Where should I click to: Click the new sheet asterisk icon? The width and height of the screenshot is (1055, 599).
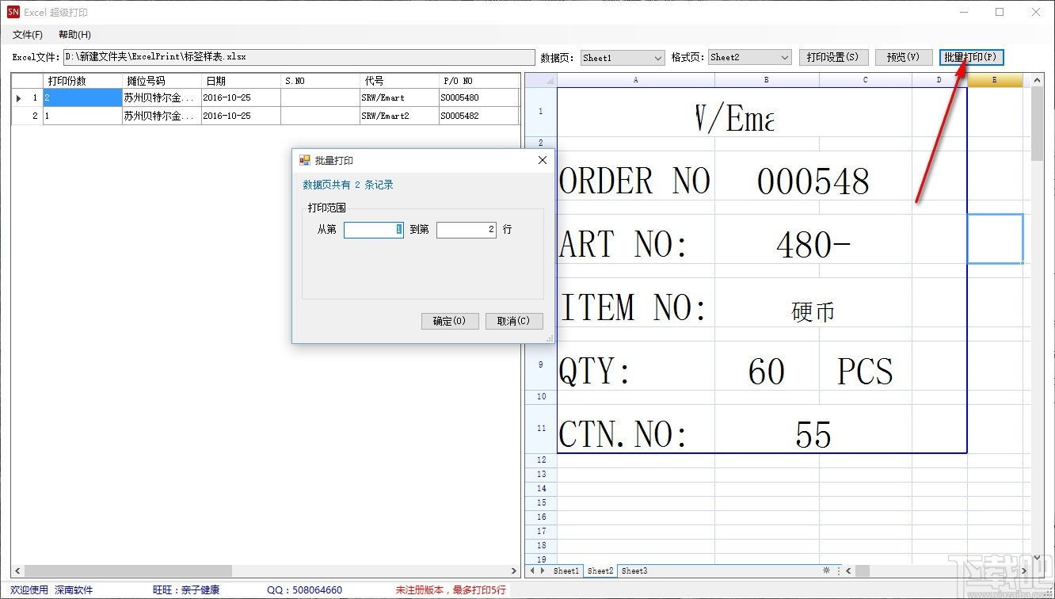tap(827, 570)
